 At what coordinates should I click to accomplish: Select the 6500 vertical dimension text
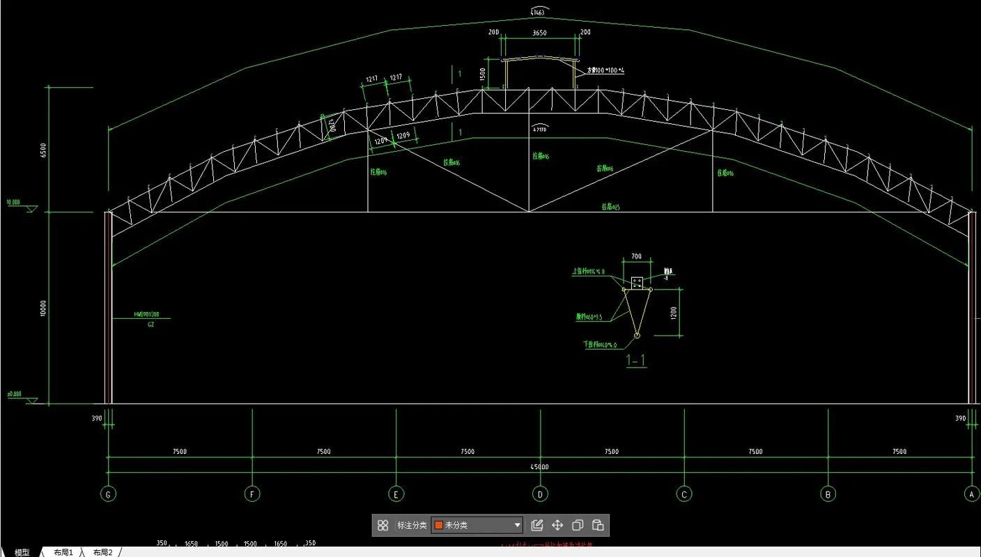43,150
